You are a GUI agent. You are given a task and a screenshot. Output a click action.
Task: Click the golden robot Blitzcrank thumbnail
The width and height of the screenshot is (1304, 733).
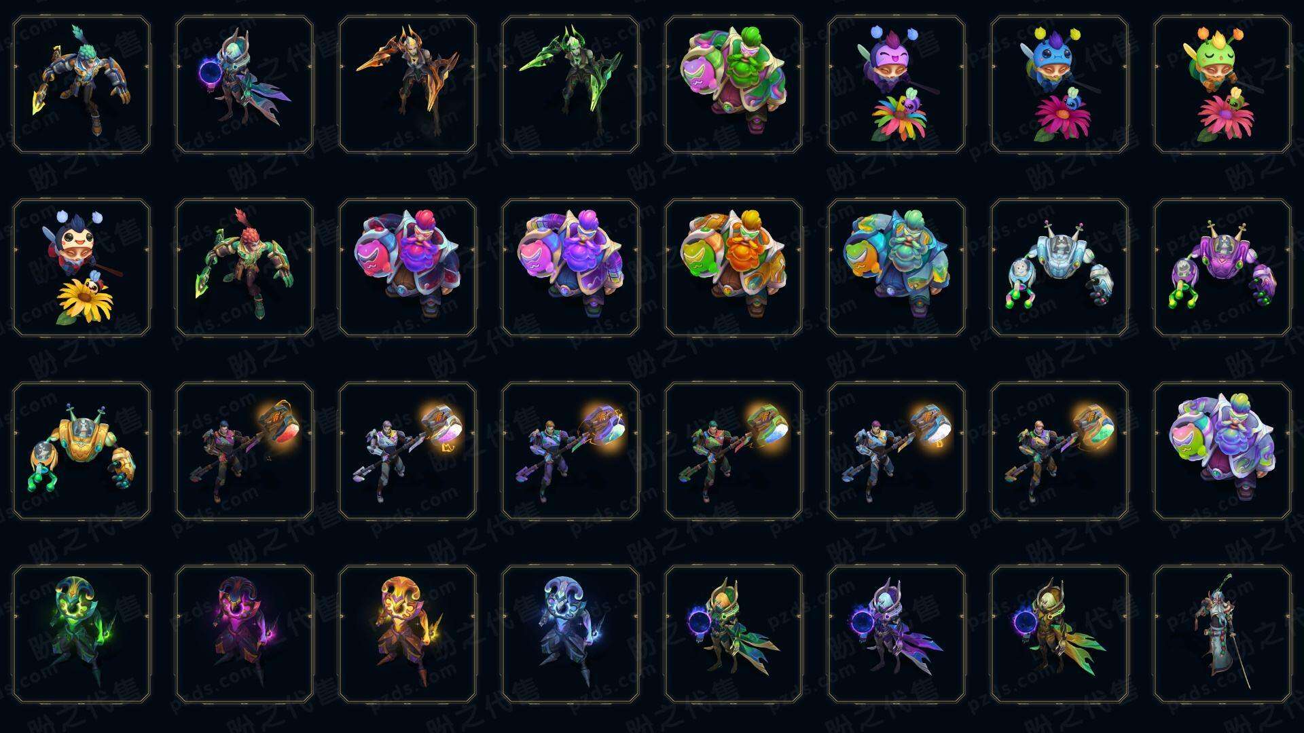point(81,451)
